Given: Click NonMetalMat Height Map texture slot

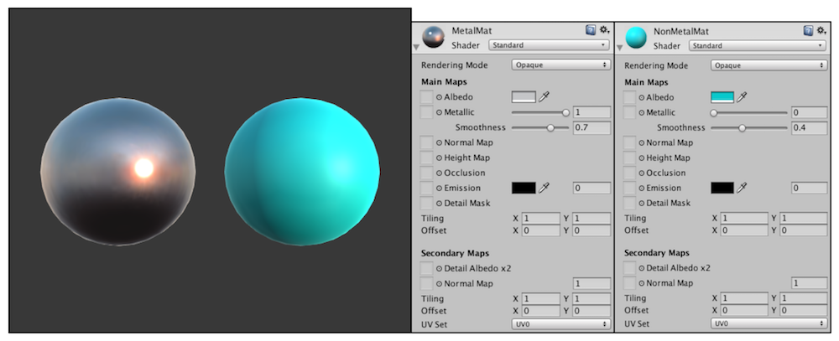Looking at the screenshot, I should point(630,158).
